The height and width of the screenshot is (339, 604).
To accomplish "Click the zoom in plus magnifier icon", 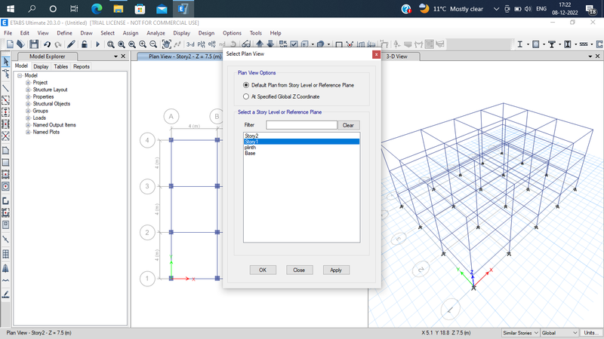I will pos(143,44).
